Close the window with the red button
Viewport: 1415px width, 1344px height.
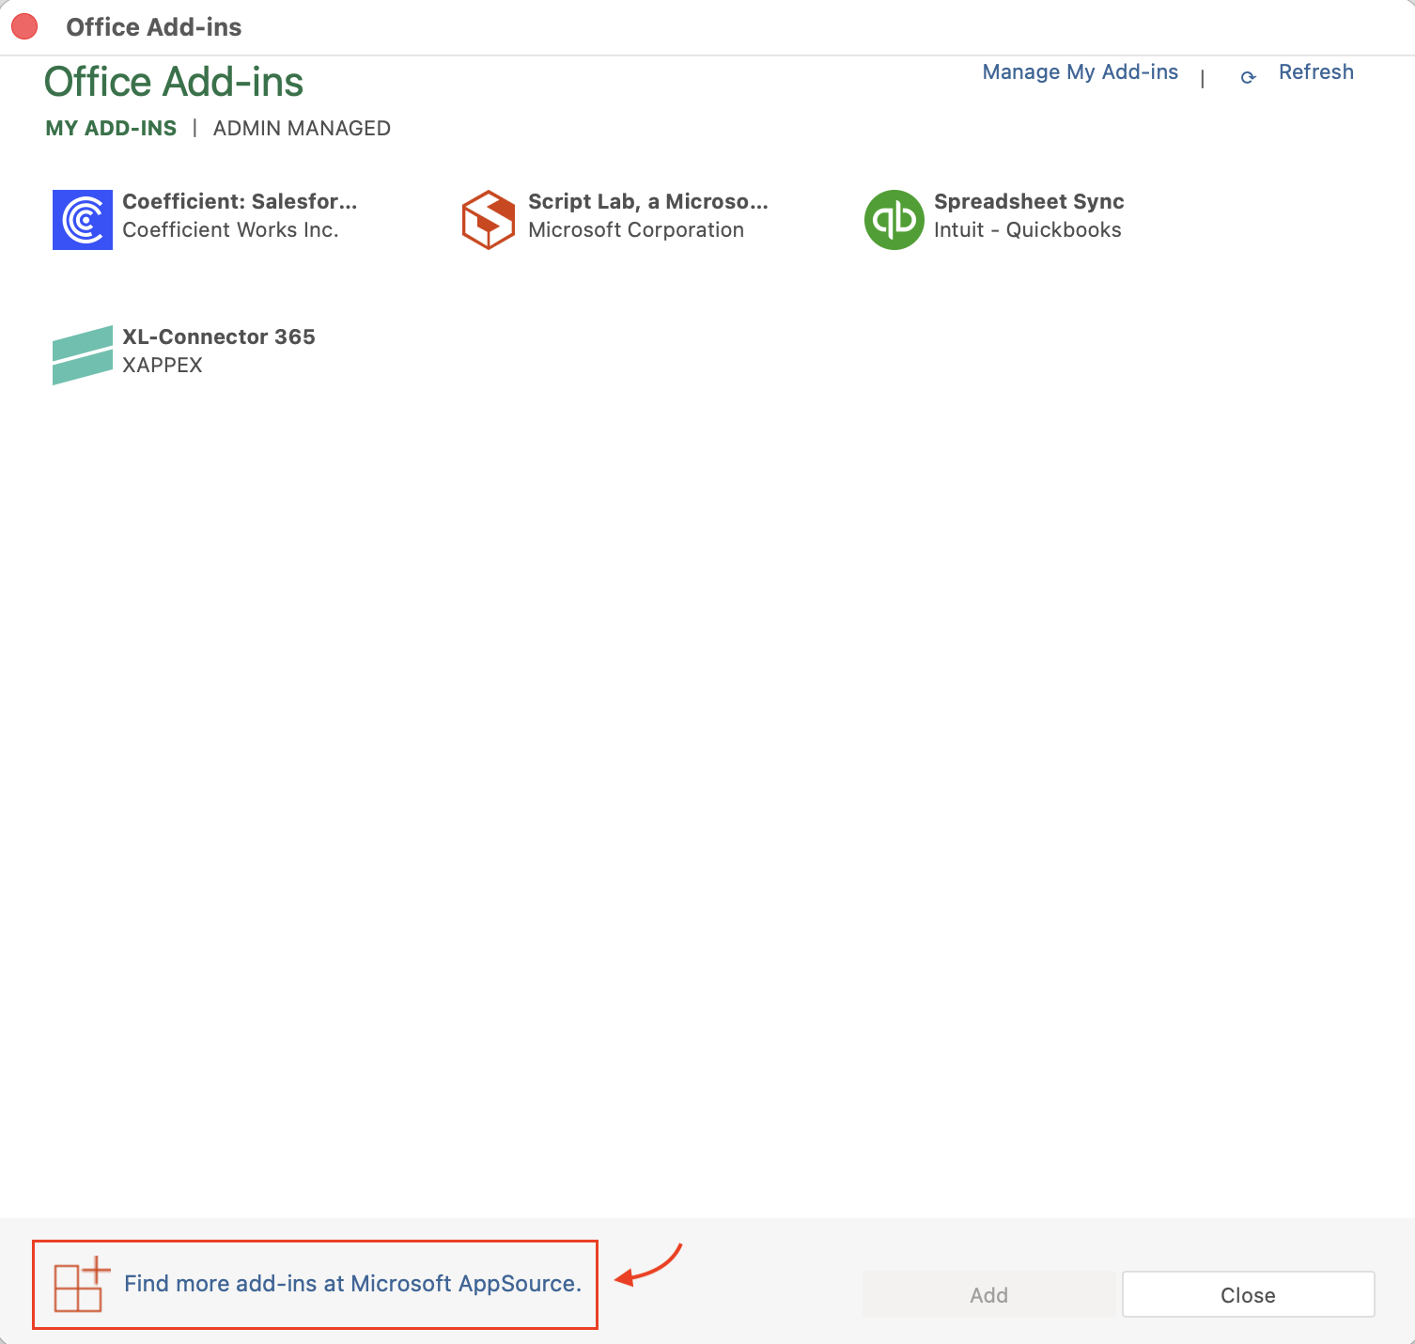click(24, 27)
